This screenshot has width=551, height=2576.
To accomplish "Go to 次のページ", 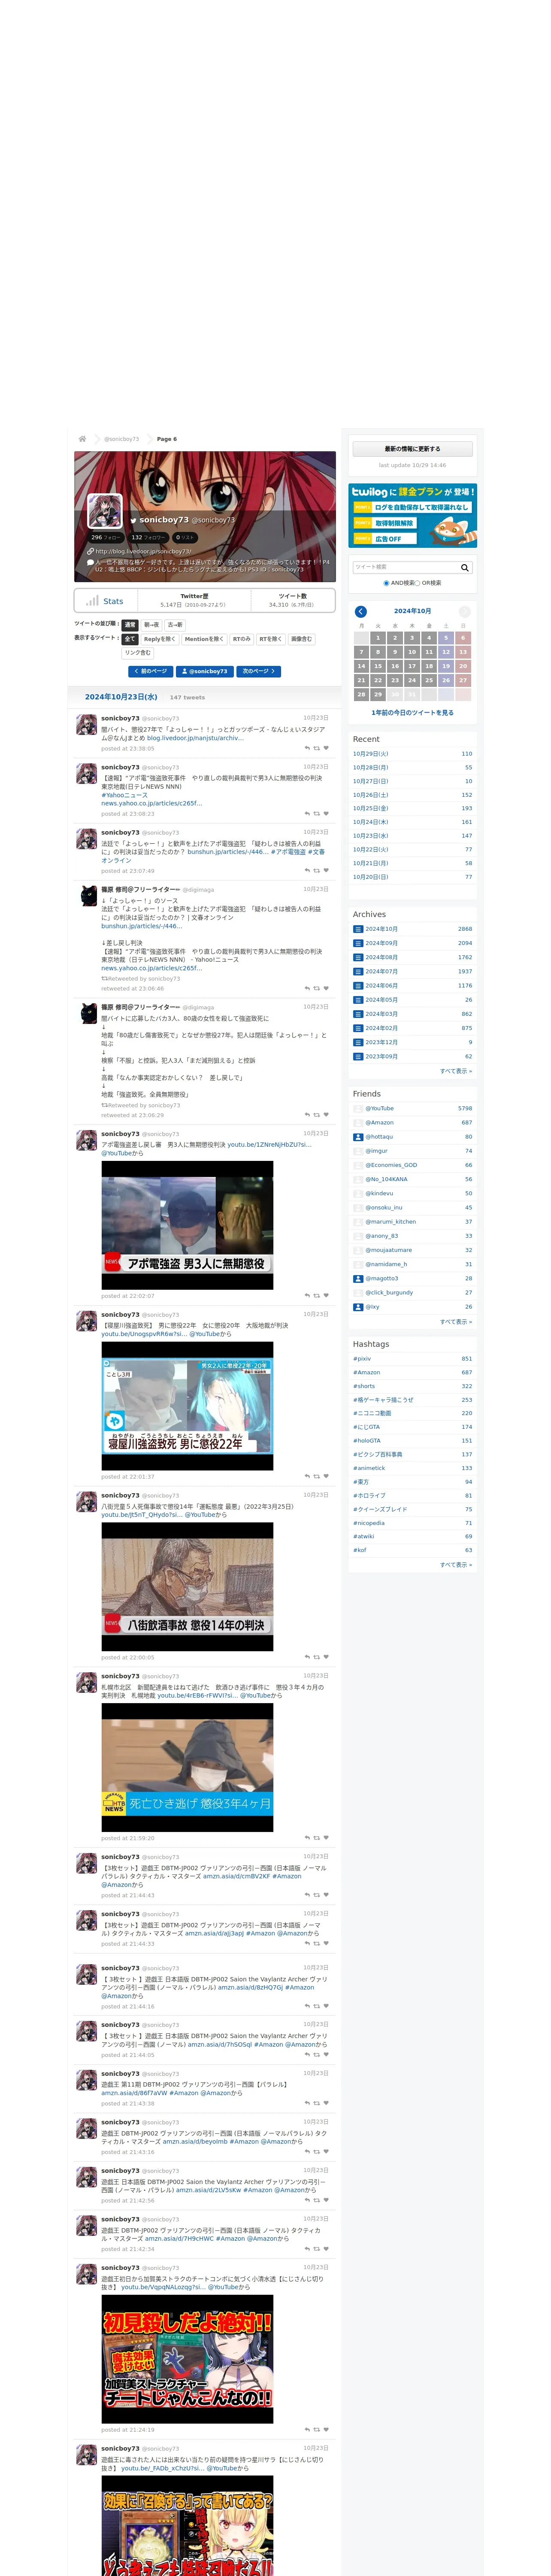I will pyautogui.click(x=259, y=672).
